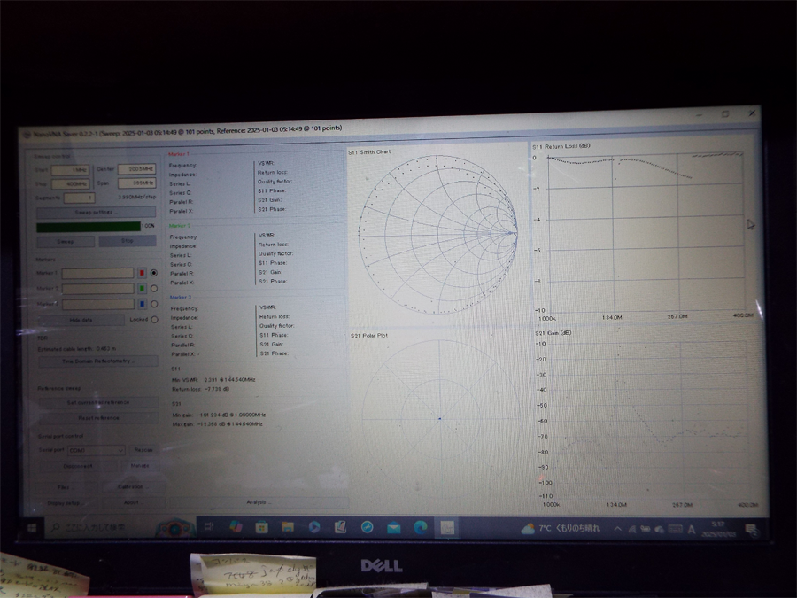Expand the Serial port COM3 dropdown

pos(95,450)
